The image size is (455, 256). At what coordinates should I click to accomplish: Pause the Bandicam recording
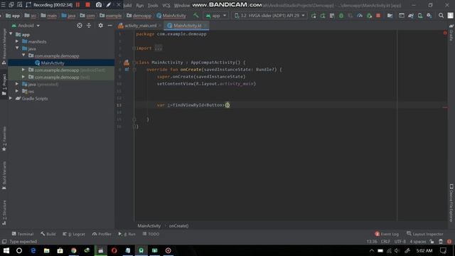[77, 5]
